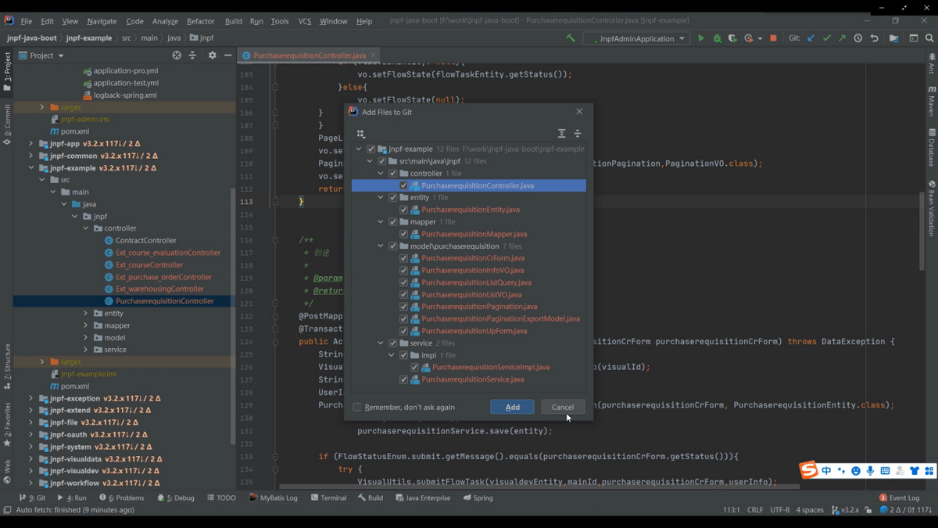Viewport: 938px width, 528px height.
Task: Click Collapse All icon in Add Files dialog
Action: click(x=578, y=134)
